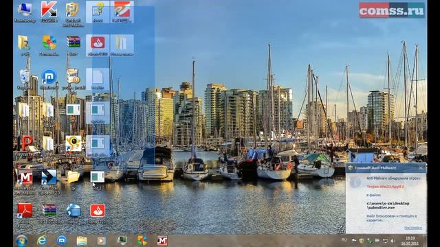The height and width of the screenshot is (247, 440).
Task: Open Windows Explorer folder on taskbar
Action: [x=82, y=241]
